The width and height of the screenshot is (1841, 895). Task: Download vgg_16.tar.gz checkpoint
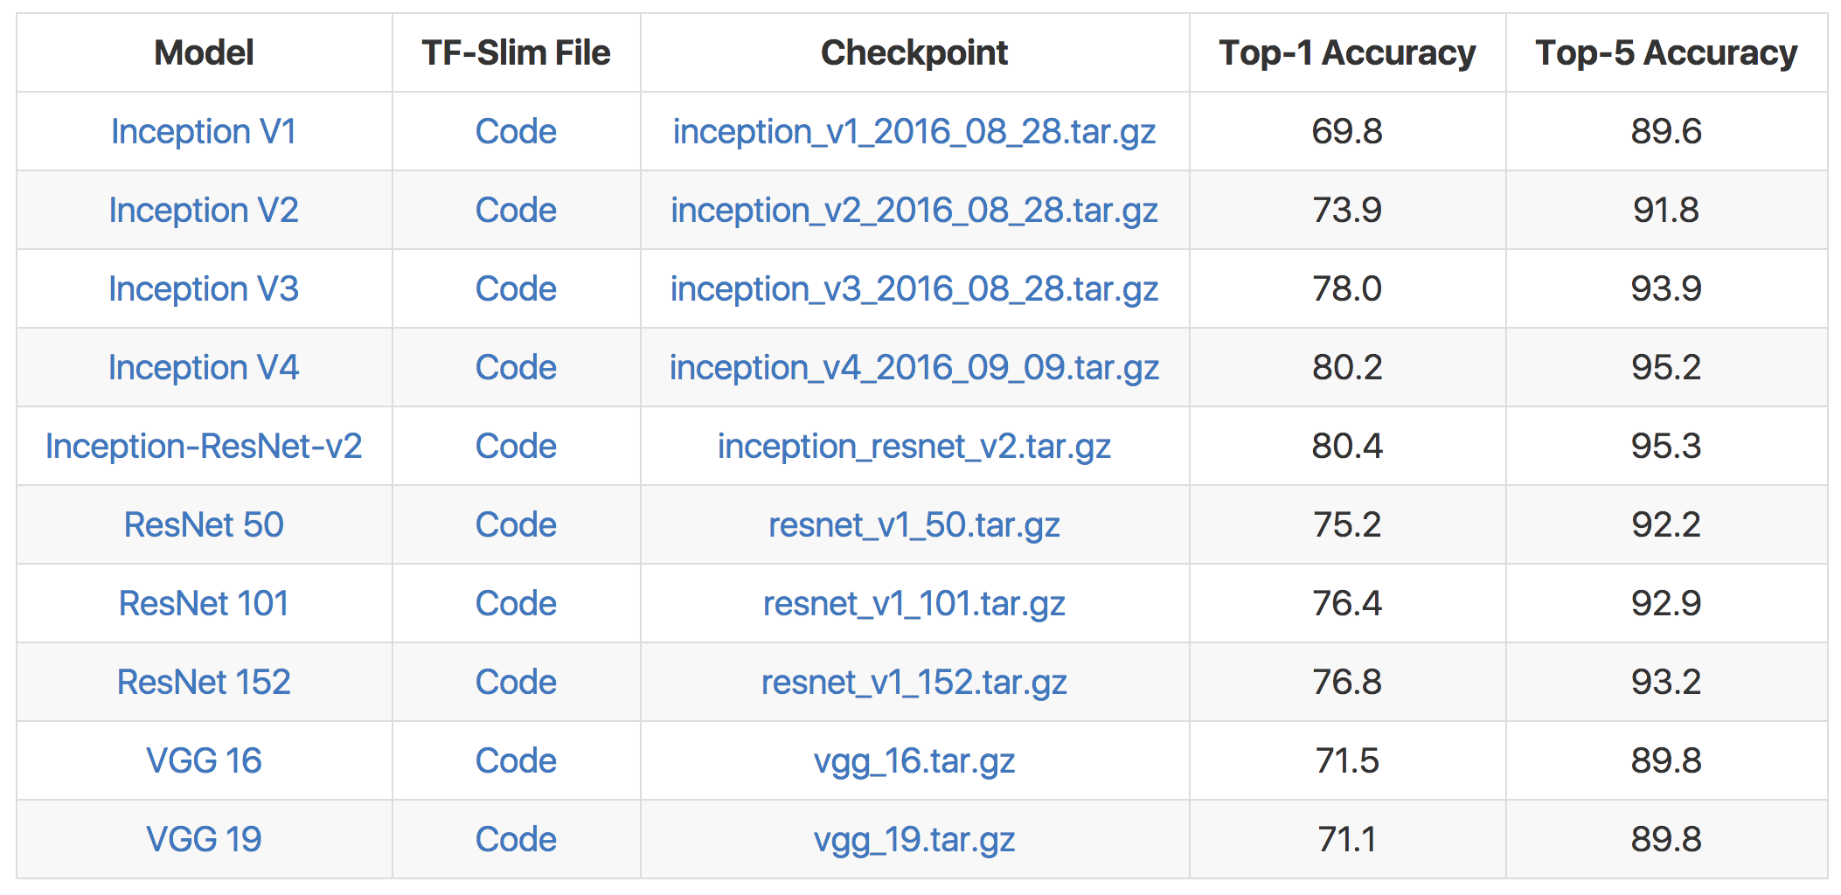tap(914, 761)
